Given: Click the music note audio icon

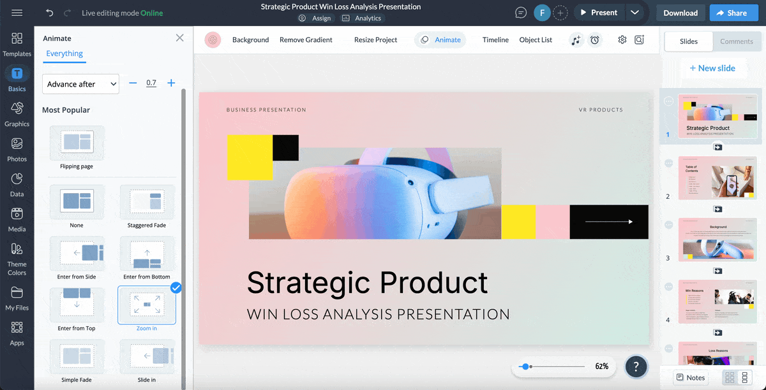Looking at the screenshot, I should [576, 40].
